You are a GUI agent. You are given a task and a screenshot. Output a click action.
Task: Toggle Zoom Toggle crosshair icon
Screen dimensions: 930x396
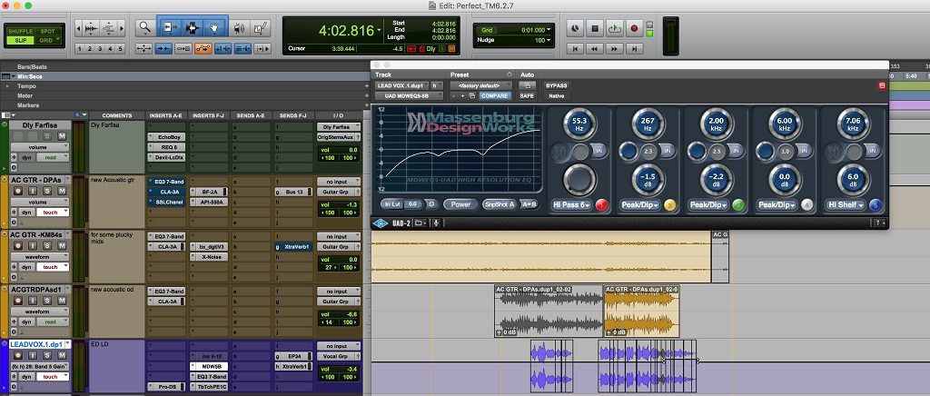coord(144,49)
